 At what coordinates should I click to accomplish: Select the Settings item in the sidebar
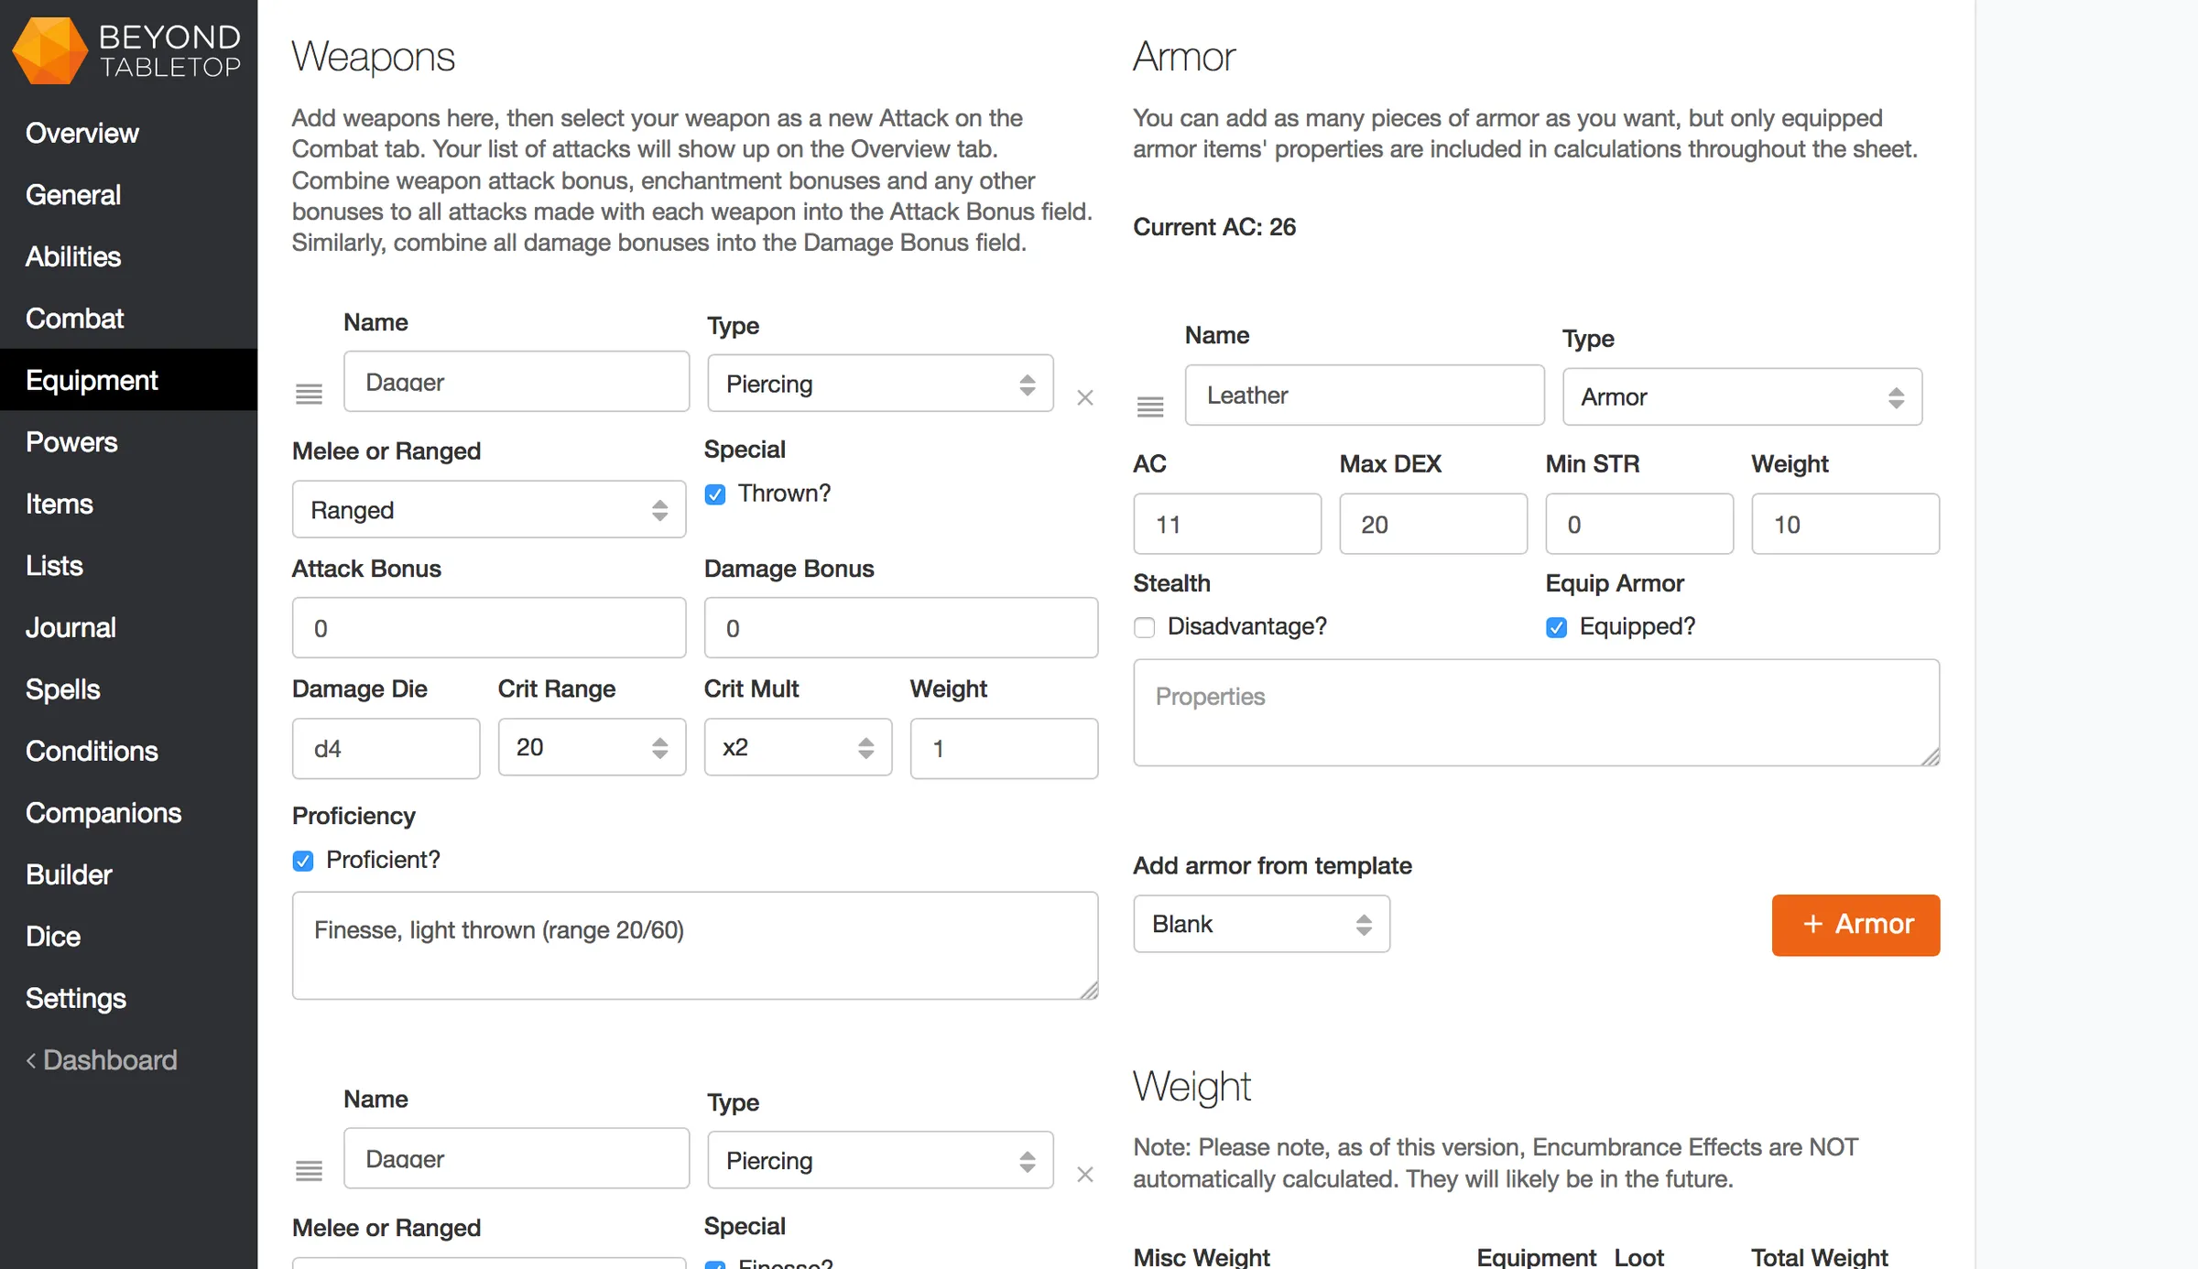tap(76, 998)
